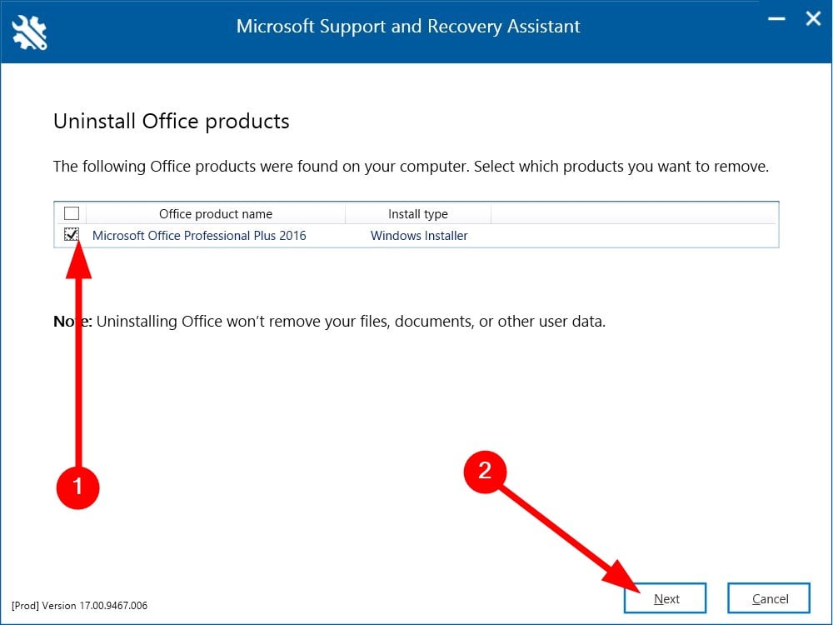Uncheck the Office Professional Plus 2016 checkbox
The image size is (833, 625).
coord(72,235)
